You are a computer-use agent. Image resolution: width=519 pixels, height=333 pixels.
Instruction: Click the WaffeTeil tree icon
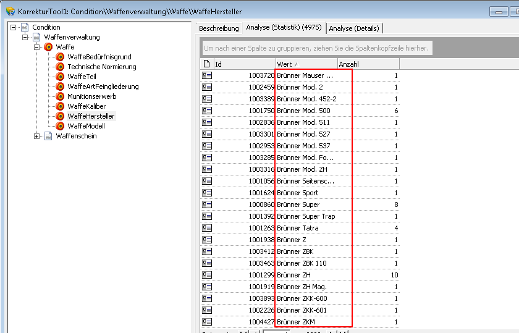[x=60, y=77]
